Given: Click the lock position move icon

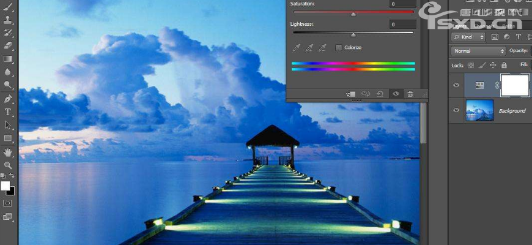Looking at the screenshot, I should 493,65.
